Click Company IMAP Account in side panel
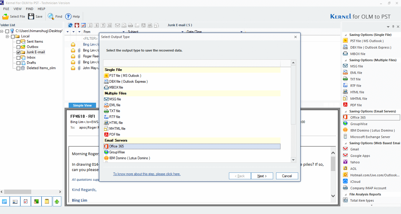 coord(368,188)
